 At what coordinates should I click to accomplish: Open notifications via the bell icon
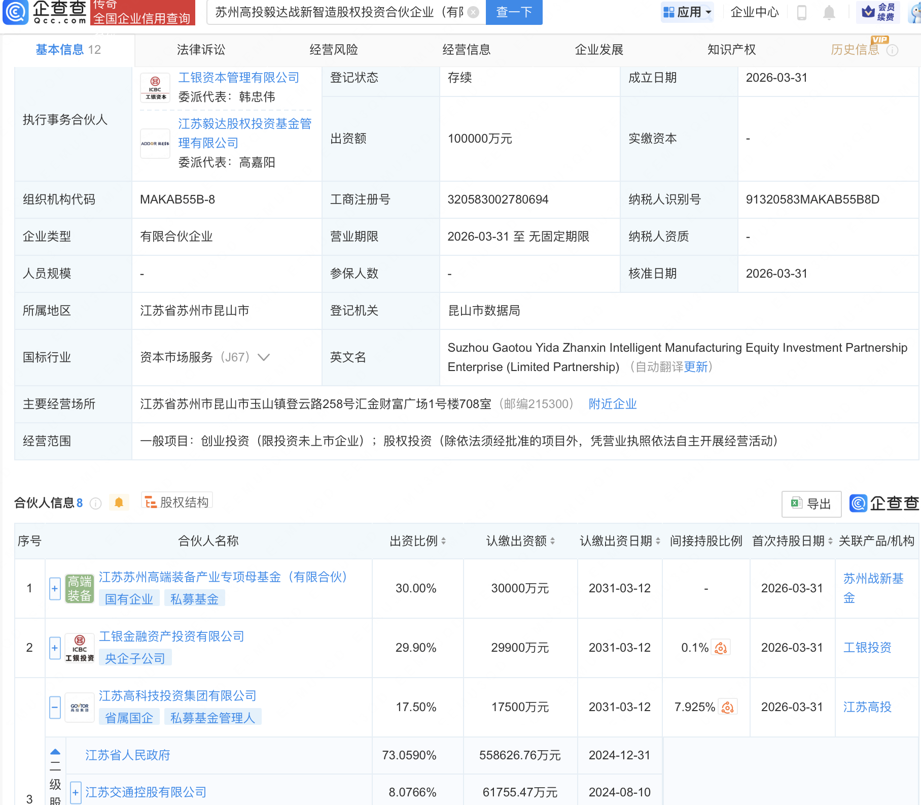tap(829, 13)
